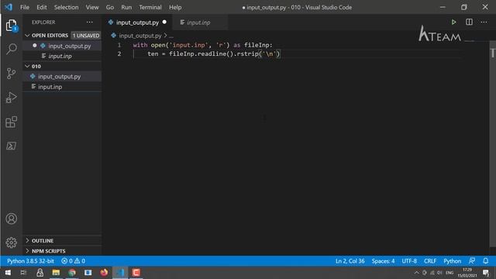This screenshot has height=279, width=496.
Task: Run Python file with the play button
Action: (453, 22)
